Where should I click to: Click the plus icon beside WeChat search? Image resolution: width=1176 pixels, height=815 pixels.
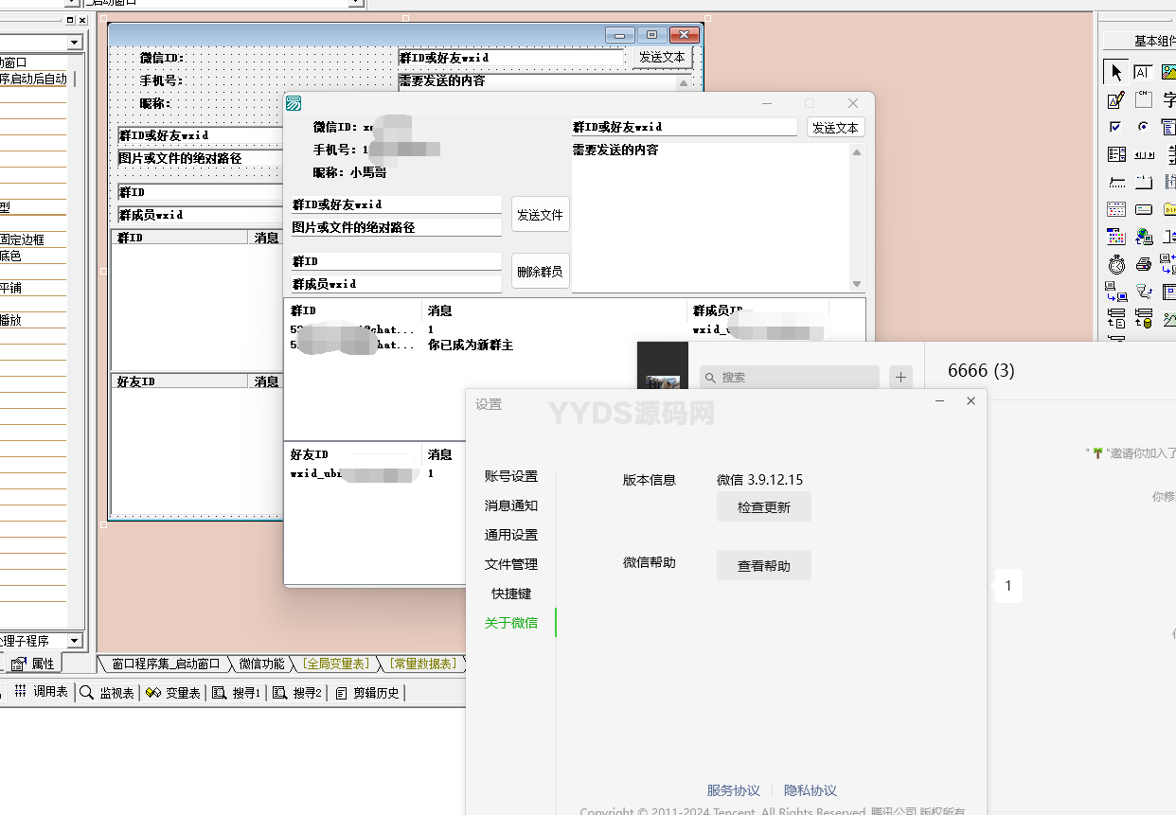point(900,377)
